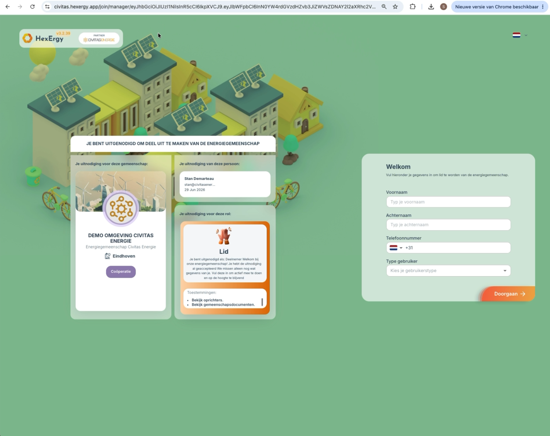The width and height of the screenshot is (550, 436).
Task: Click the 'Stan Demarteau' inviter name
Action: (x=199, y=178)
